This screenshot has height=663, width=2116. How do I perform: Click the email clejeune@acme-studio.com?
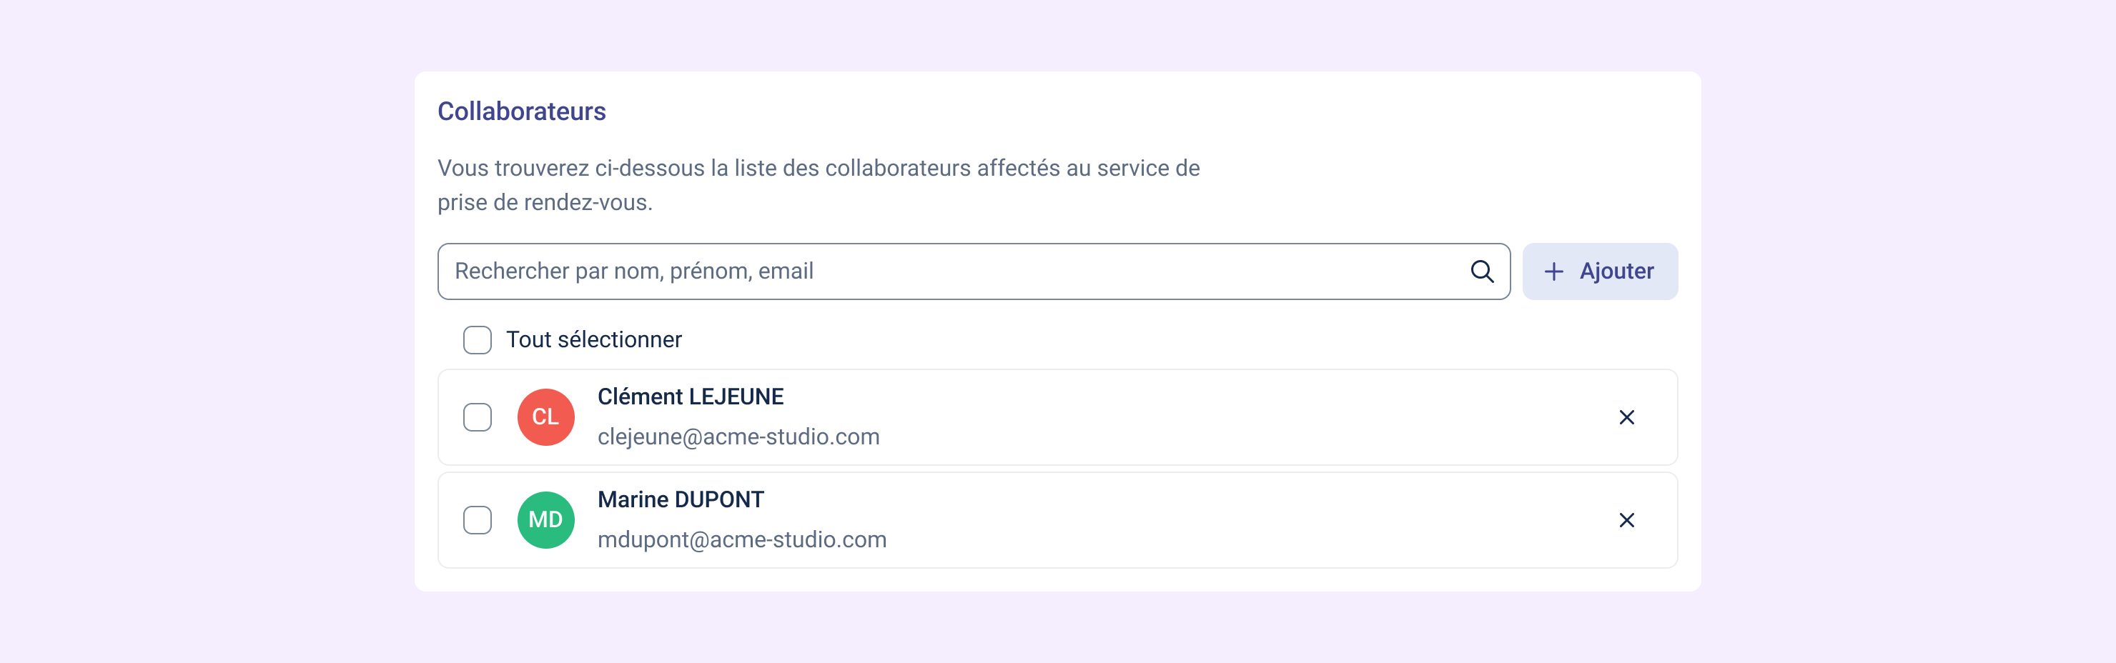coord(738,437)
